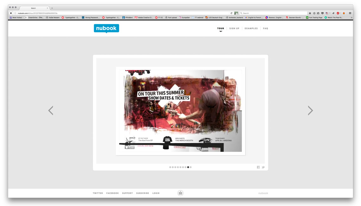
Task: Open ElsterOnline bookmark
Action: pyautogui.click(x=34, y=17)
